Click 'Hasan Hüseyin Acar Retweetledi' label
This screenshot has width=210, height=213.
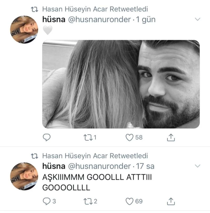tap(97, 9)
